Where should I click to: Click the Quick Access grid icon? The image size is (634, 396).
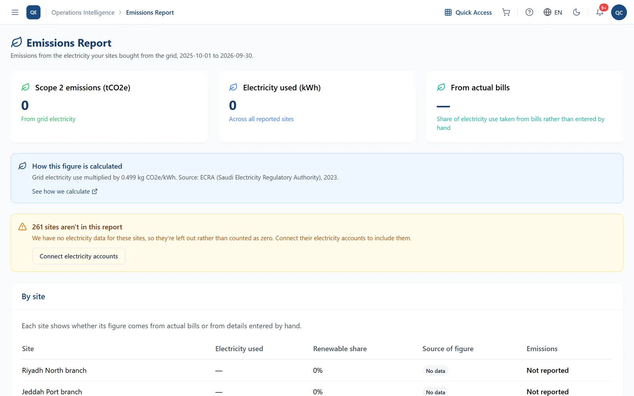click(448, 12)
